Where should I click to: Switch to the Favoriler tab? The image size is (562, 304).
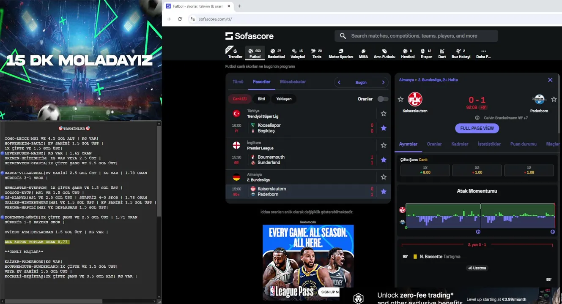(x=262, y=82)
